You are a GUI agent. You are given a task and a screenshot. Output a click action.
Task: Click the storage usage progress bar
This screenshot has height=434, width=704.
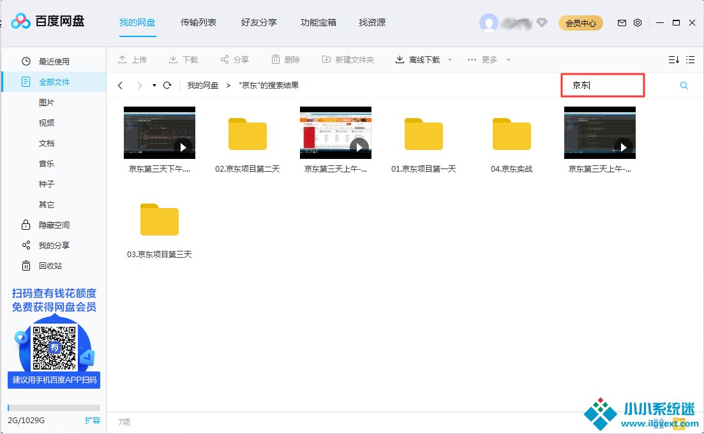(x=54, y=408)
